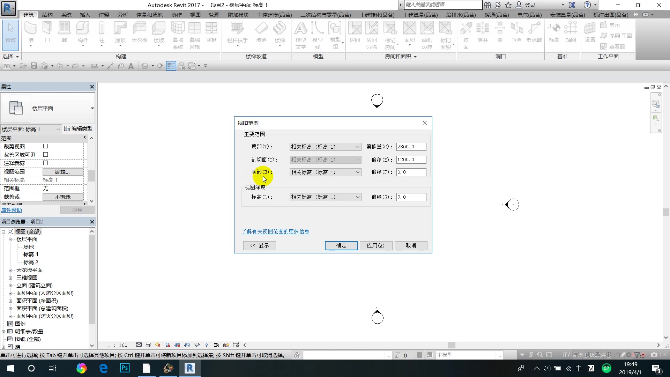
Task: Toggle the 裁剪区域可见 checkbox
Action: tap(45, 155)
